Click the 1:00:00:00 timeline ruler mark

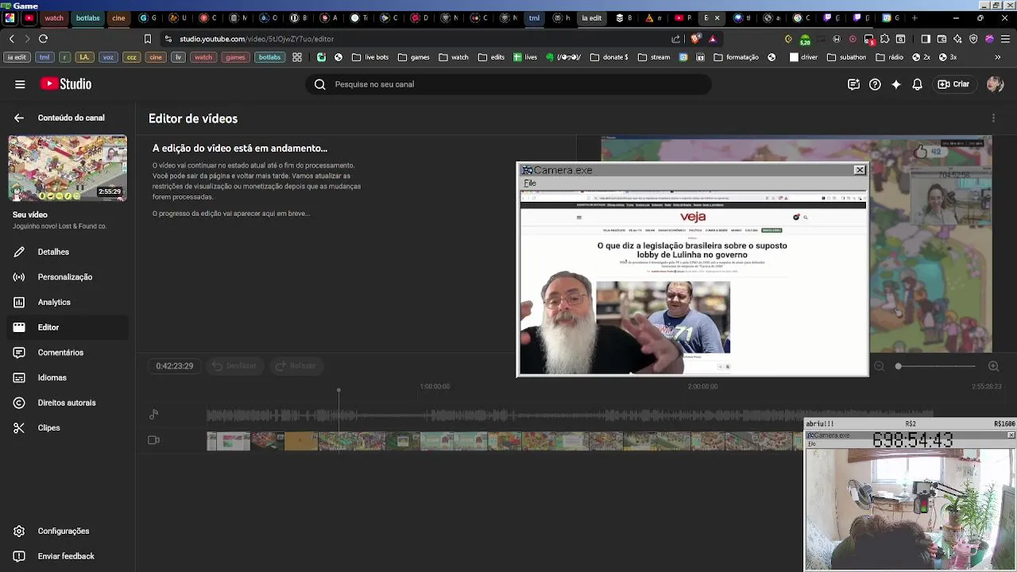[435, 387]
